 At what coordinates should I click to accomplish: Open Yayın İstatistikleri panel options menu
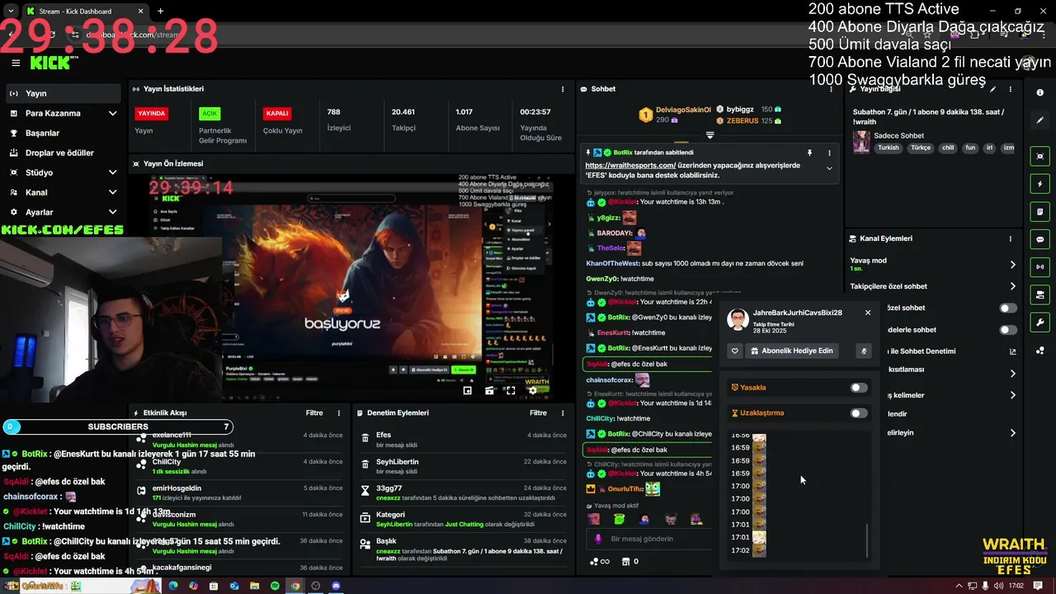tap(563, 89)
